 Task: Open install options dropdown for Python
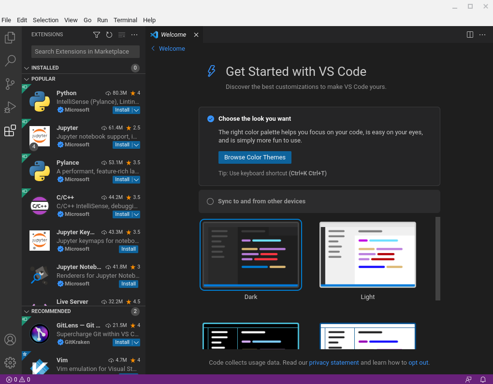pos(136,110)
